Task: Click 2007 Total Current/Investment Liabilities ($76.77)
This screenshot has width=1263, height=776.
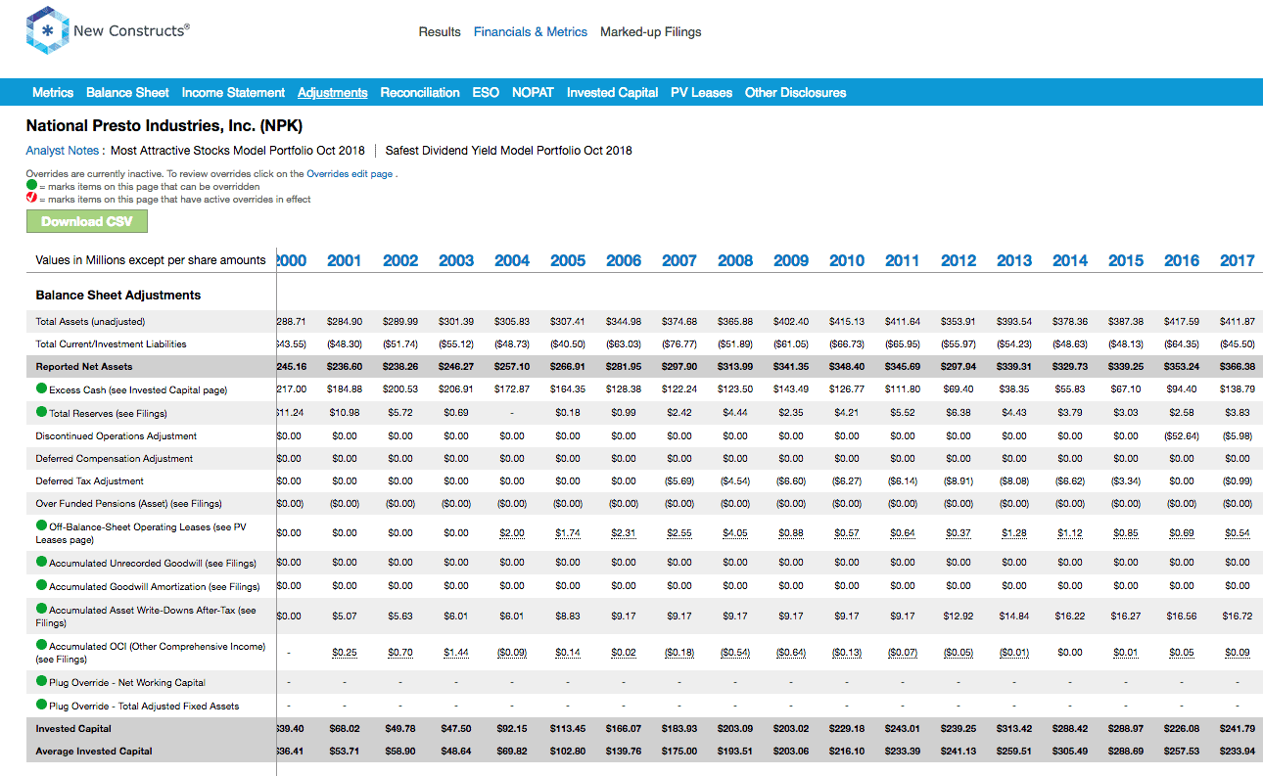Action: (x=679, y=344)
